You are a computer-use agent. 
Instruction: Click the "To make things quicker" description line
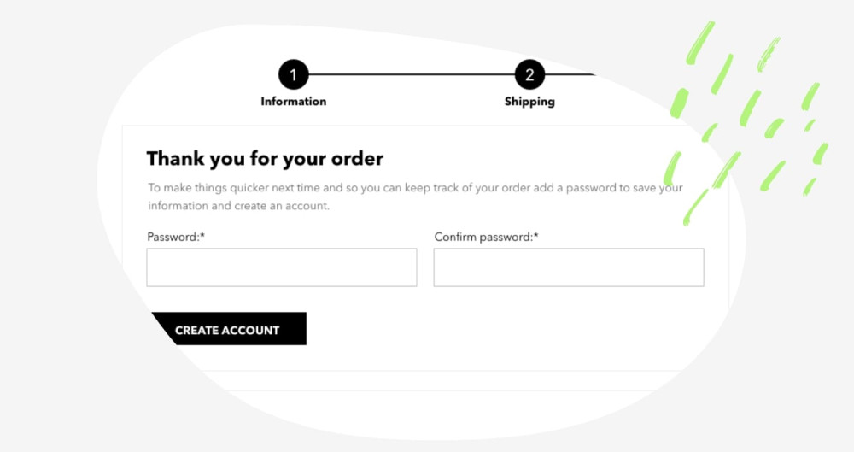pos(415,188)
